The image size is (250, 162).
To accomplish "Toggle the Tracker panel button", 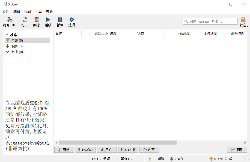I will (85, 150).
